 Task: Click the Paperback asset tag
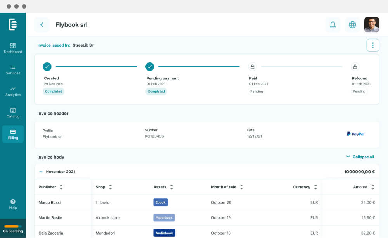(164, 218)
